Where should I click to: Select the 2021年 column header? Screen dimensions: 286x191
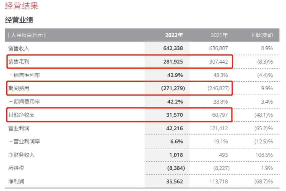pyautogui.click(x=219, y=35)
